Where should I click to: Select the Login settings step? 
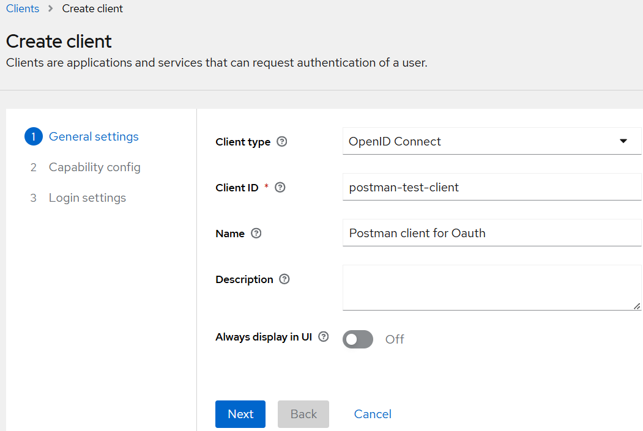click(x=87, y=197)
